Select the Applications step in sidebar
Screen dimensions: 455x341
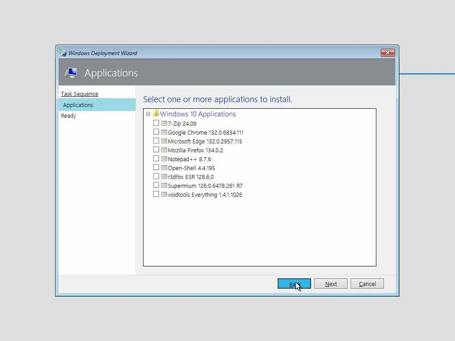pos(97,105)
